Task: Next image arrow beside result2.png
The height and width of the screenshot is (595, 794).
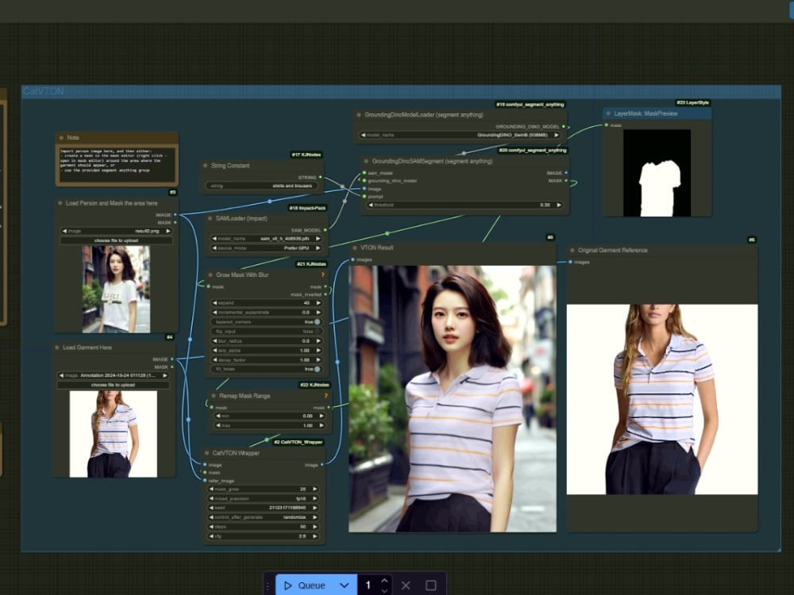Action: 168,231
